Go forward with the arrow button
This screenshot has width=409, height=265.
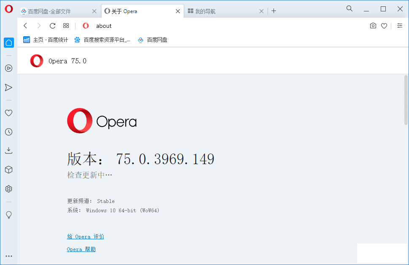click(x=39, y=26)
